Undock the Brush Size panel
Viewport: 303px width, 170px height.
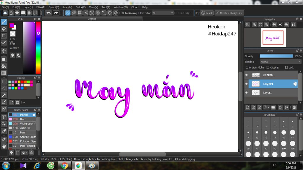[297, 115]
